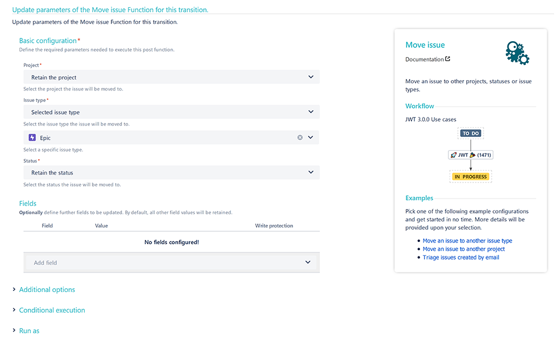Click the JWT (1471) transition label

(x=471, y=155)
